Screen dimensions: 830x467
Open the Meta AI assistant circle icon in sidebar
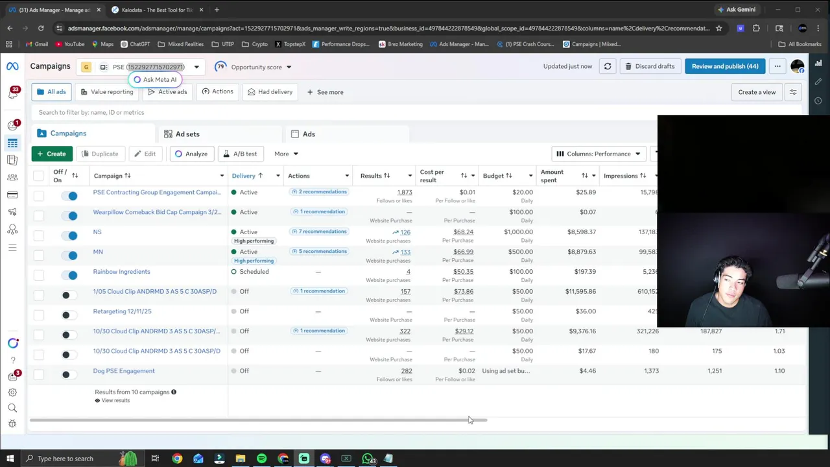[x=13, y=343]
